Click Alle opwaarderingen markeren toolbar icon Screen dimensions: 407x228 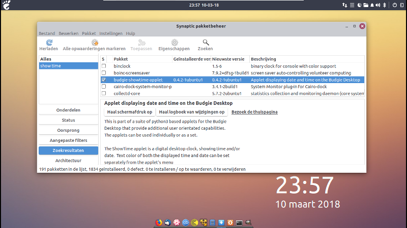[95, 43]
